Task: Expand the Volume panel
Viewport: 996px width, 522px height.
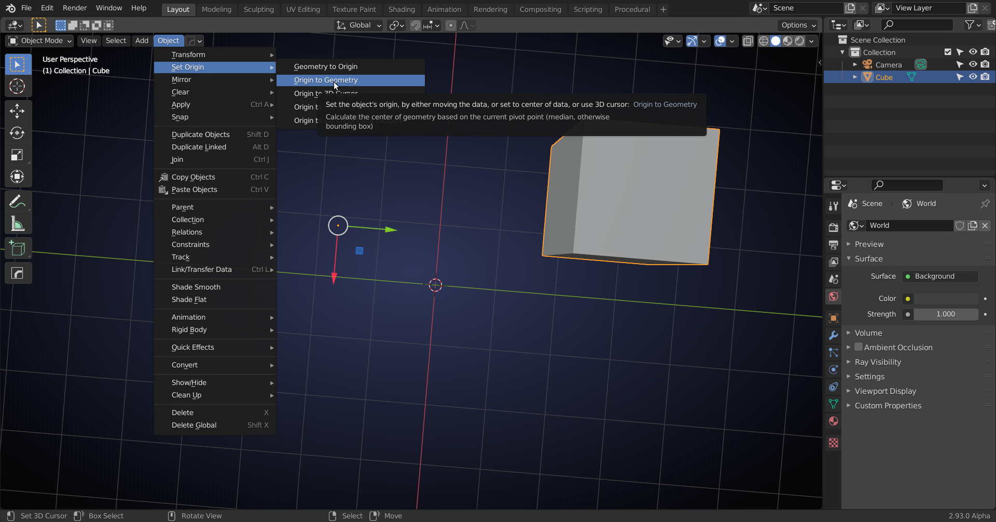Action: [868, 333]
